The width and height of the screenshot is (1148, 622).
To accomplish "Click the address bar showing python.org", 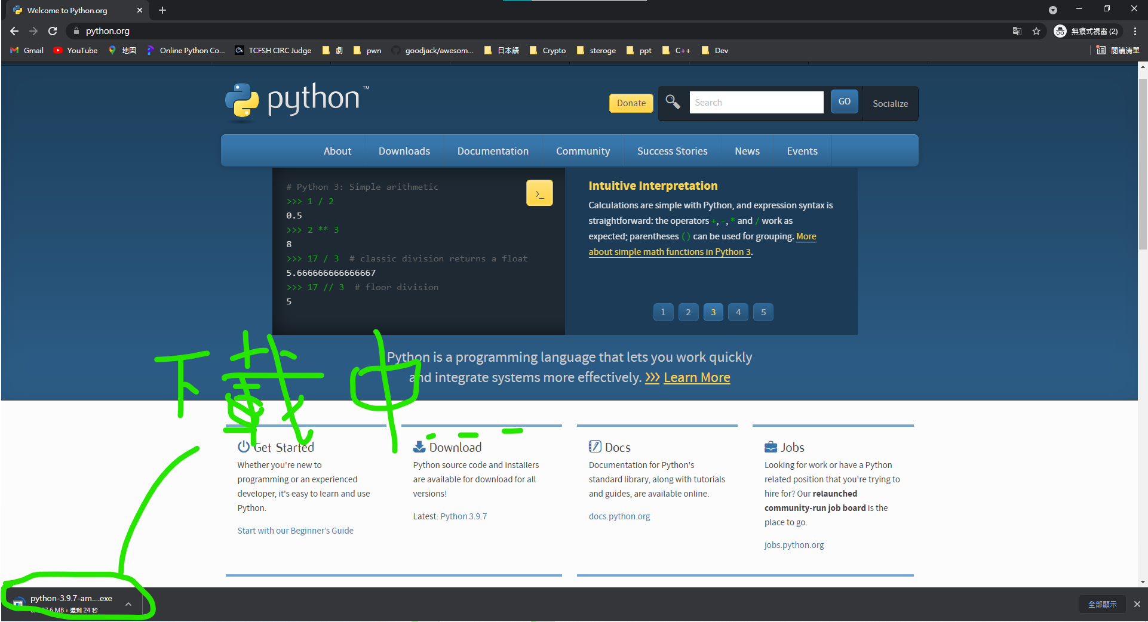I will tap(538, 31).
